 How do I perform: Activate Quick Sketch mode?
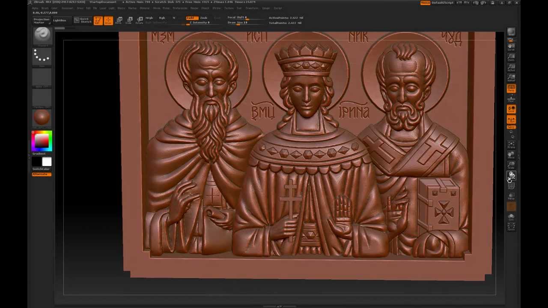point(83,20)
